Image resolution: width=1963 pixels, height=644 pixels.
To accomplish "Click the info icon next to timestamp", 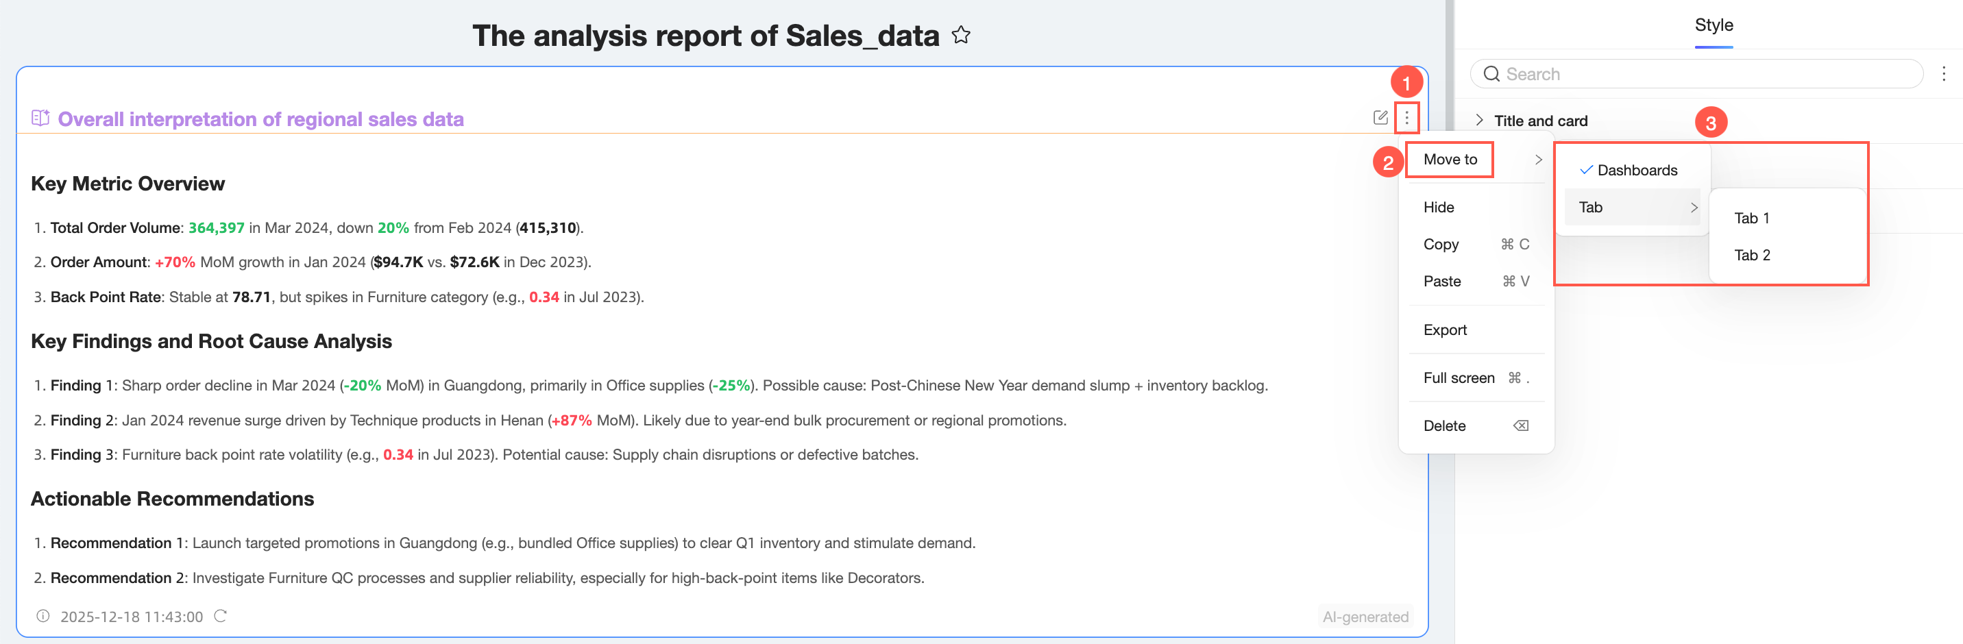I will pyautogui.click(x=43, y=616).
